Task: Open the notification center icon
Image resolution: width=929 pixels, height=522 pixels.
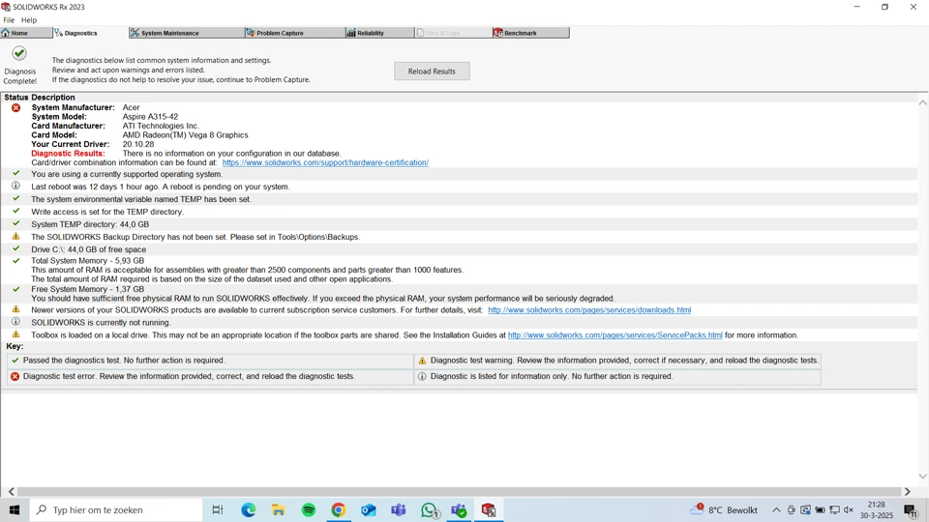Action: click(x=912, y=509)
